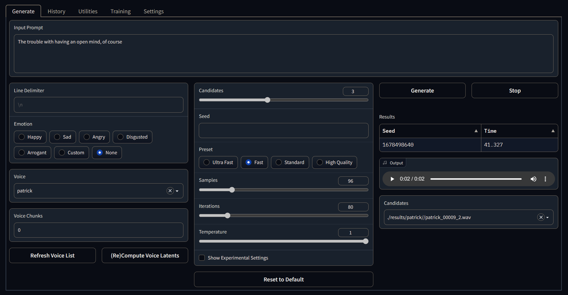Viewport: 568px width, 295px height.
Task: Click the Samples number box
Action: coord(353,181)
